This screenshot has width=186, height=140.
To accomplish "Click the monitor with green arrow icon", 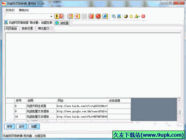I will tap(119, 16).
